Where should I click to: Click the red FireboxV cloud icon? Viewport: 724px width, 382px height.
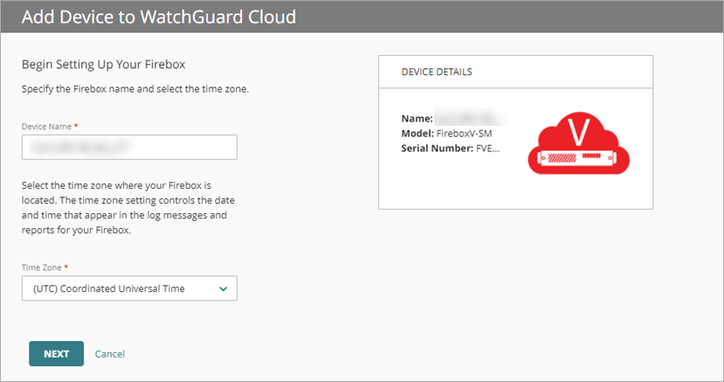click(578, 142)
